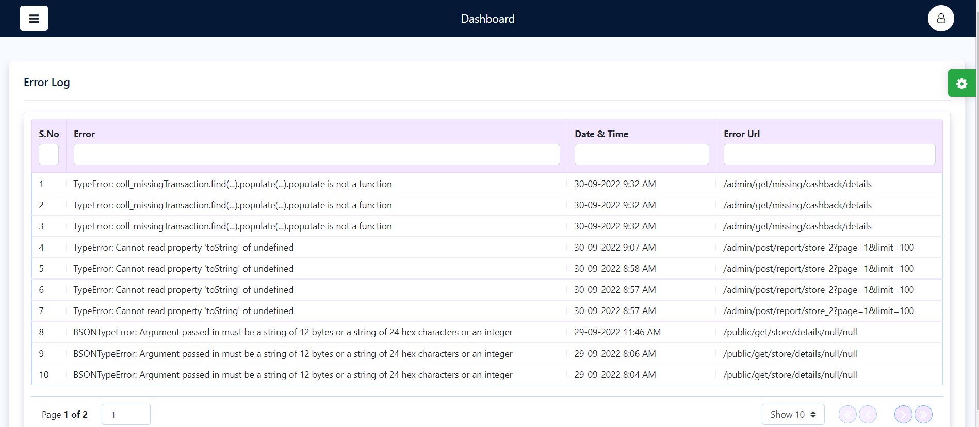The image size is (979, 427).
Task: Select row 8 BSONTypeError message
Action: point(293,332)
